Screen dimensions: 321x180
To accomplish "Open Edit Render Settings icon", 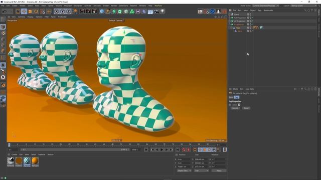I will [94, 11].
